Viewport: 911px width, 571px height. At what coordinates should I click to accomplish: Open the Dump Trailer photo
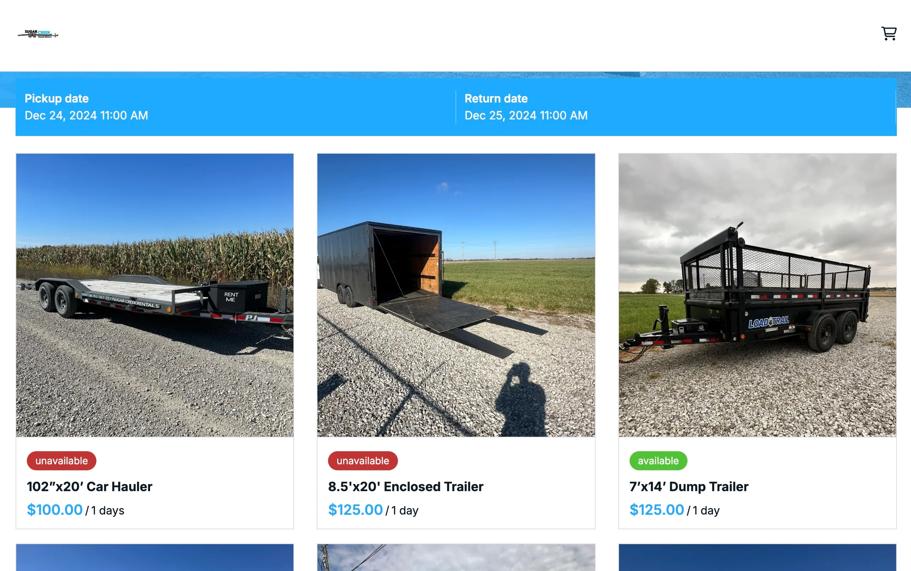757,295
